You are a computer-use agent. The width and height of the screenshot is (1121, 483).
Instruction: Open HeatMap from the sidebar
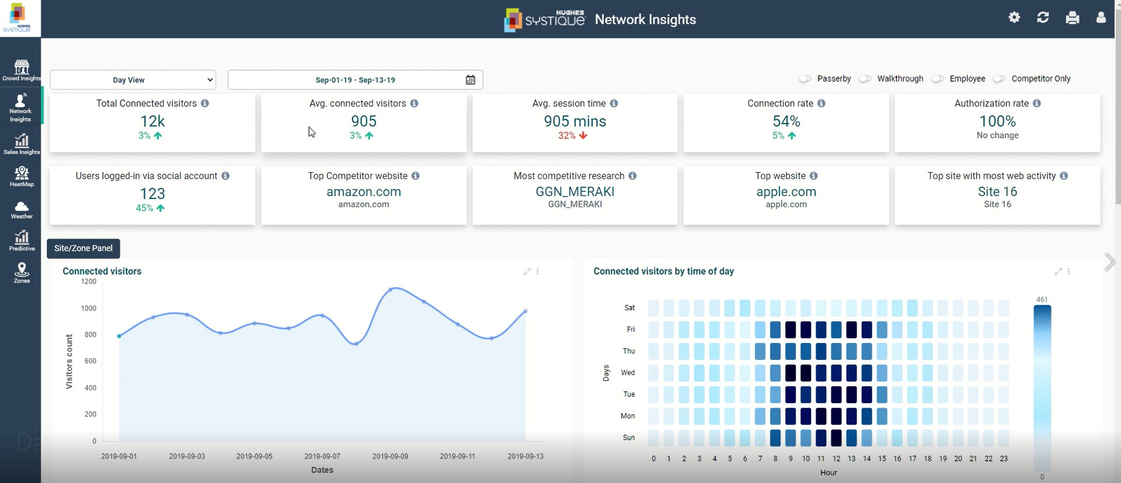22,176
